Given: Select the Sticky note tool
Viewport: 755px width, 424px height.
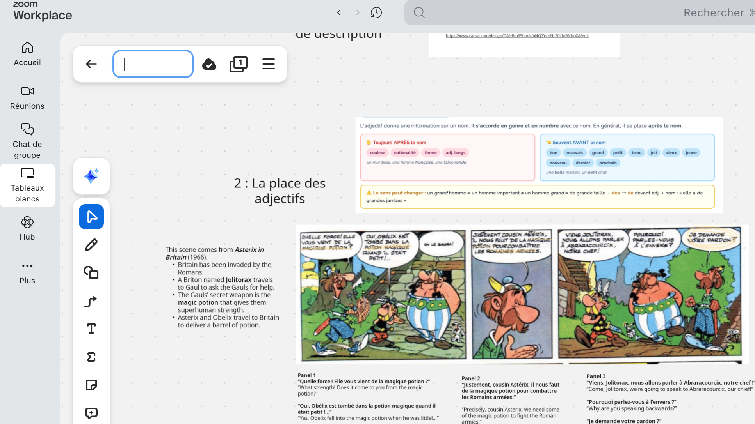Looking at the screenshot, I should 91,385.
